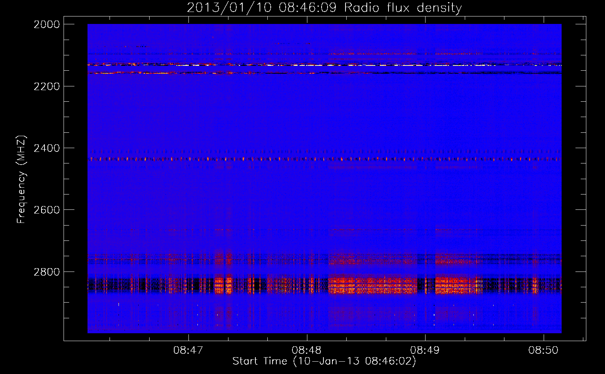Click the 2200 frequency tick label
Viewport: 605px width, 374px height.
point(47,86)
